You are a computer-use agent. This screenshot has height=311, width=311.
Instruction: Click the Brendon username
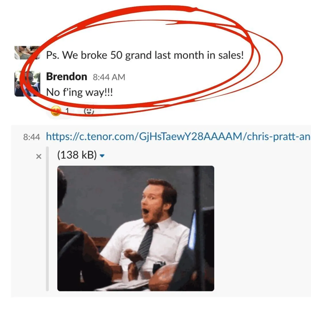point(67,77)
